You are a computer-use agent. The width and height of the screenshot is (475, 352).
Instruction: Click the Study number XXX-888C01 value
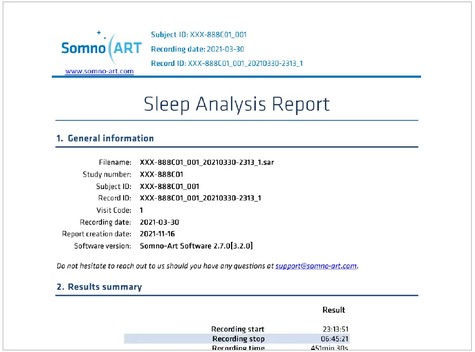click(x=163, y=174)
